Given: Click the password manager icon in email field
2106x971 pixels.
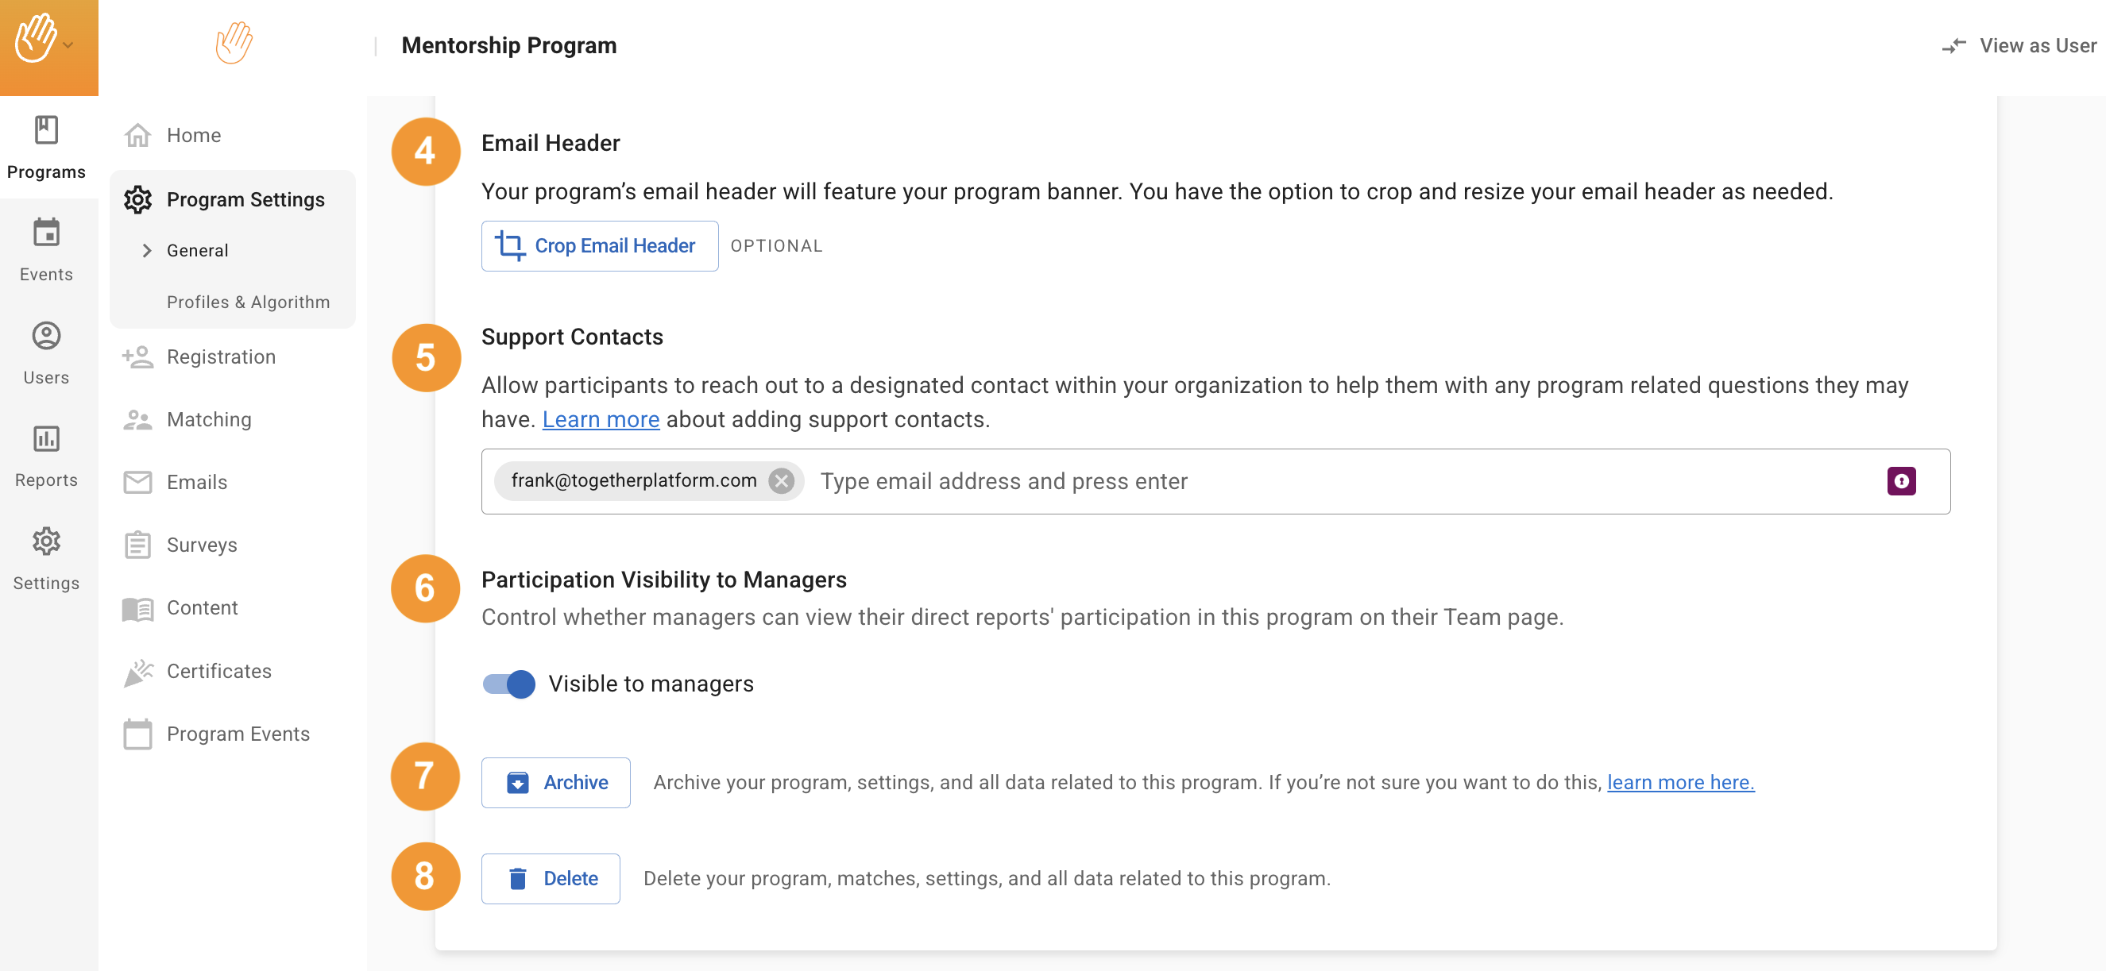Looking at the screenshot, I should pos(1901,480).
